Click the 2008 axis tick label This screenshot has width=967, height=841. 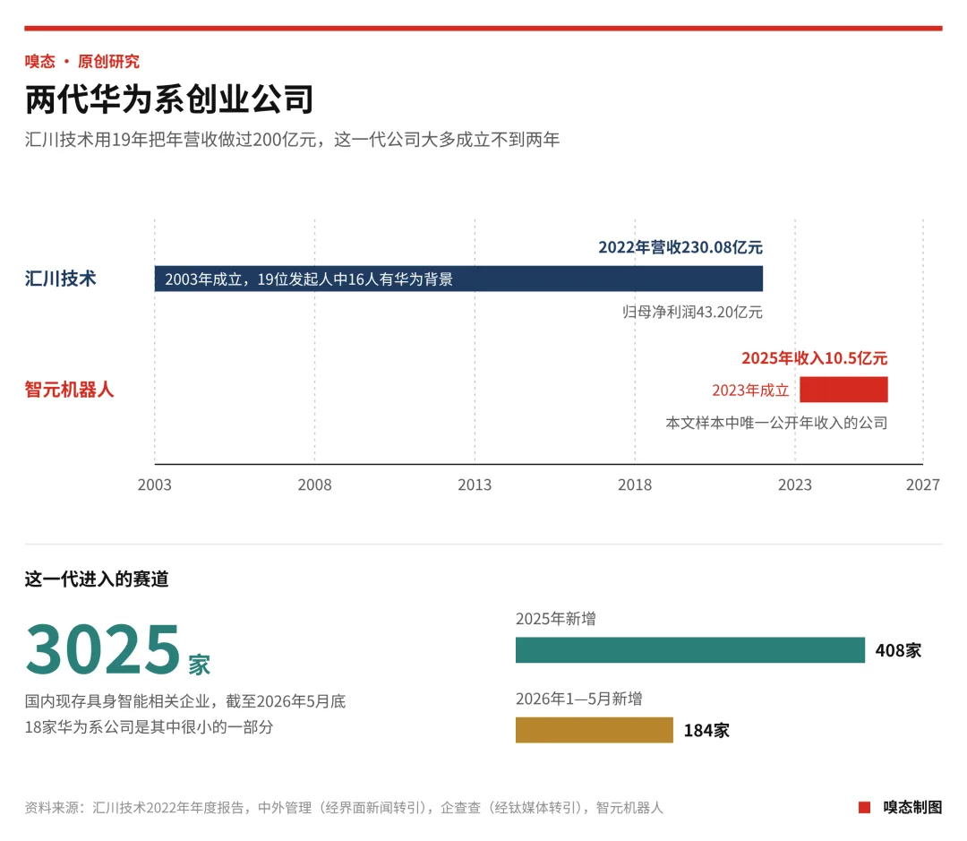tap(314, 485)
